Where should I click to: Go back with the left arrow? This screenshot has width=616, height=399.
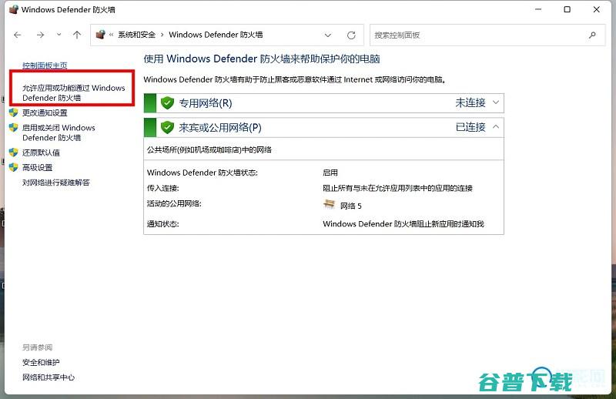[x=17, y=35]
